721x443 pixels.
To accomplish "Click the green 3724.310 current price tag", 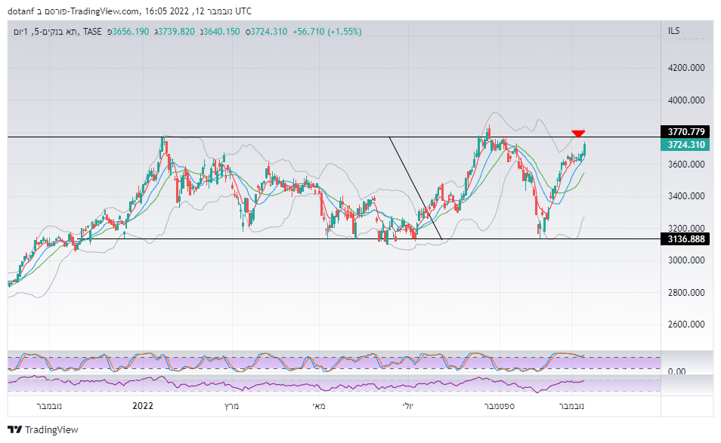I will 685,145.
